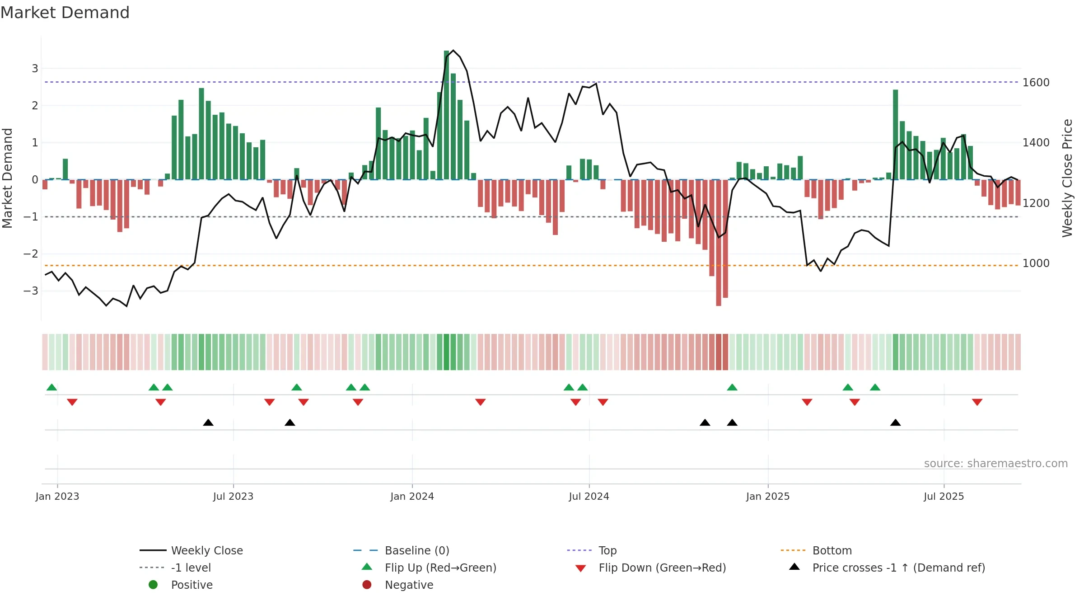Screen dimensions: 1084x610
Task: Click the red flip-down triangle in August 2025
Action: tap(977, 402)
